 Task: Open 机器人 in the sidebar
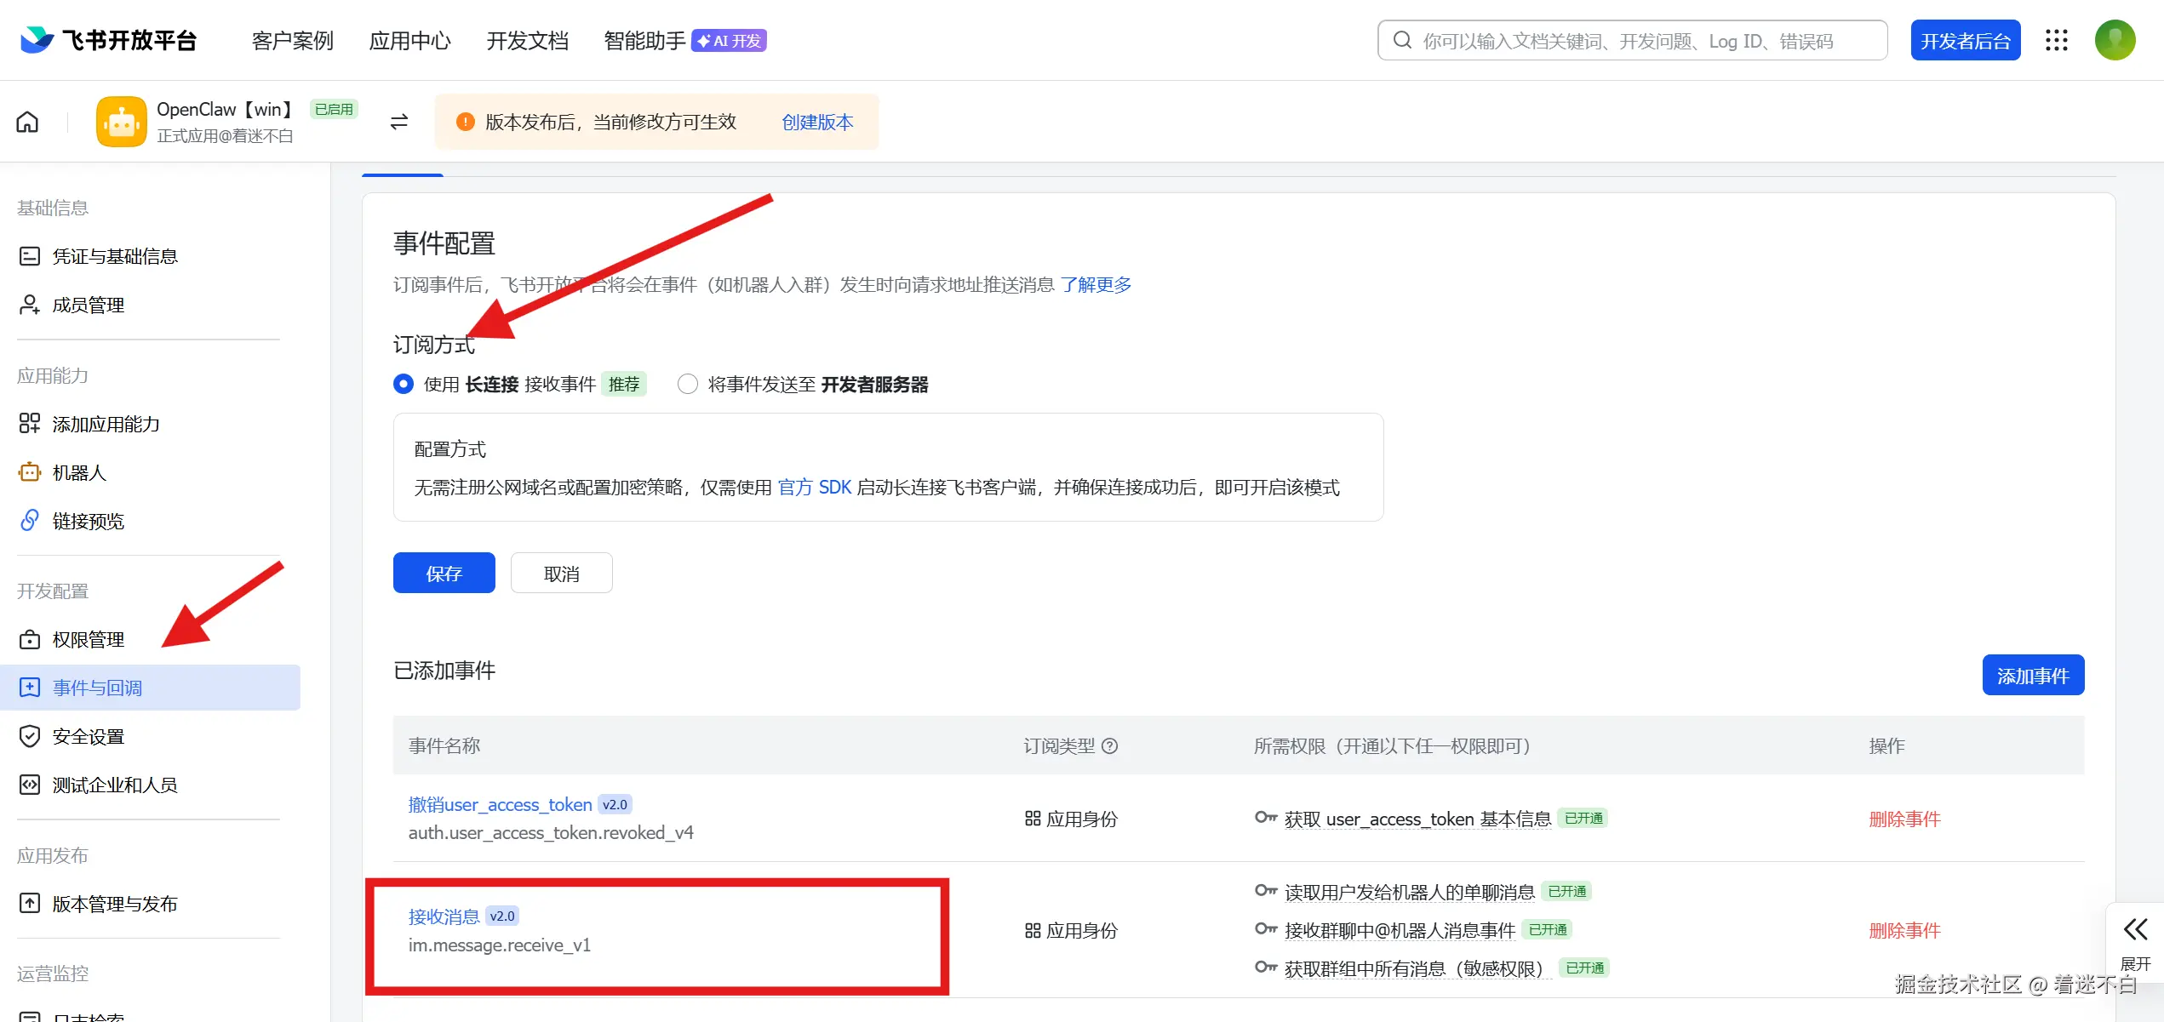[x=79, y=472]
